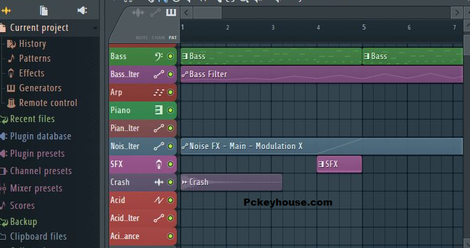Open the audio browser tab icon
The height and width of the screenshot is (248, 470).
6,11
